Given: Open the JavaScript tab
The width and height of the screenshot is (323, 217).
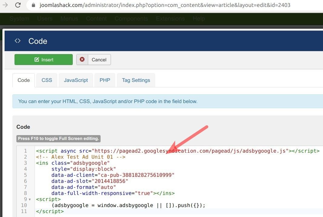Looking at the screenshot, I should pos(76,80).
